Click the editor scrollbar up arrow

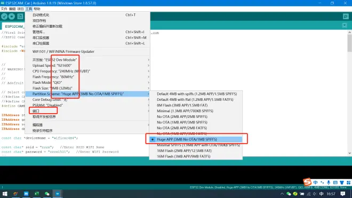(x=349, y=33)
